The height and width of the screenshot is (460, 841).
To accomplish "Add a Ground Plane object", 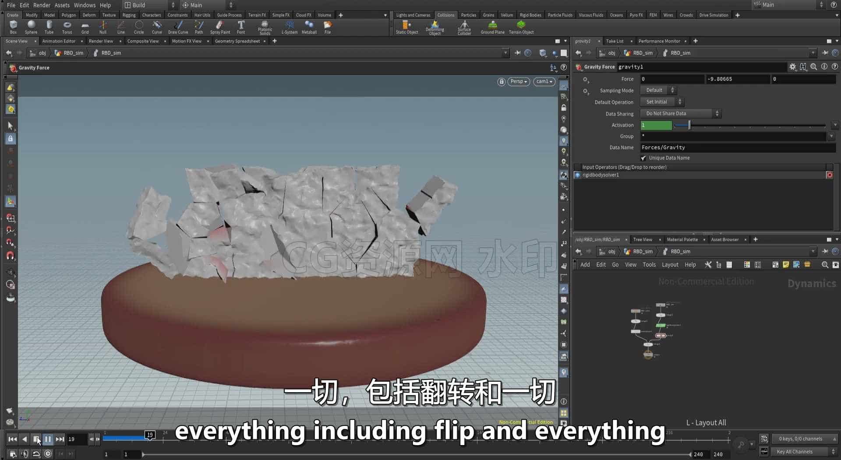I will [492, 27].
